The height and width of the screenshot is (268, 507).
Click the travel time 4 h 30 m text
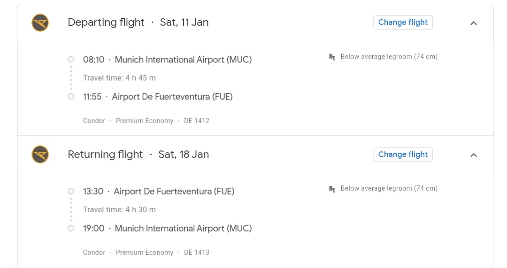119,209
